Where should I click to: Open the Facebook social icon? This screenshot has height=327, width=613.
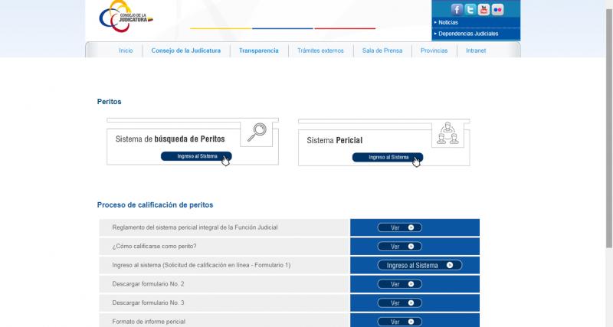pos(457,9)
